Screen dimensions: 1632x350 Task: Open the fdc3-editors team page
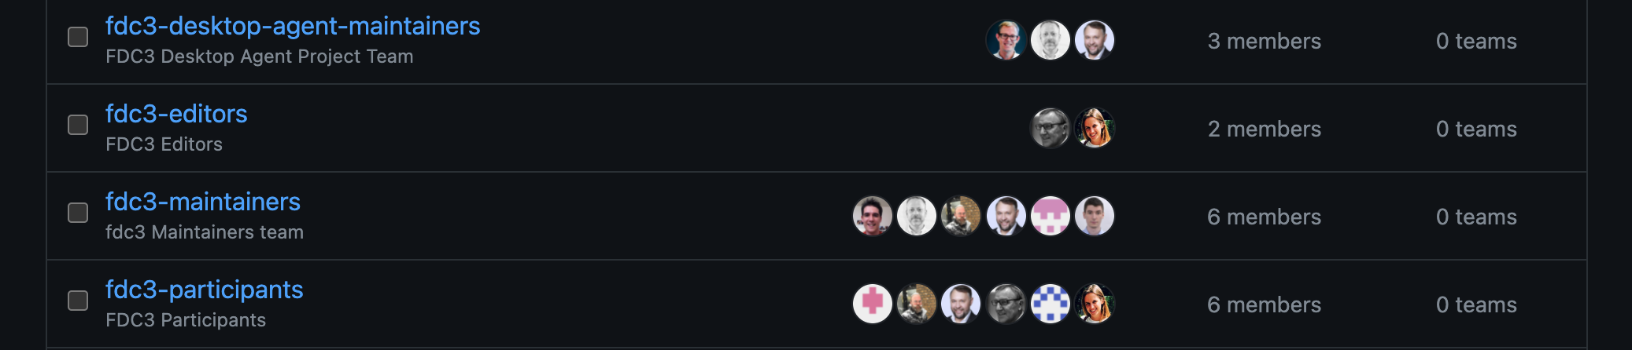pos(176,114)
